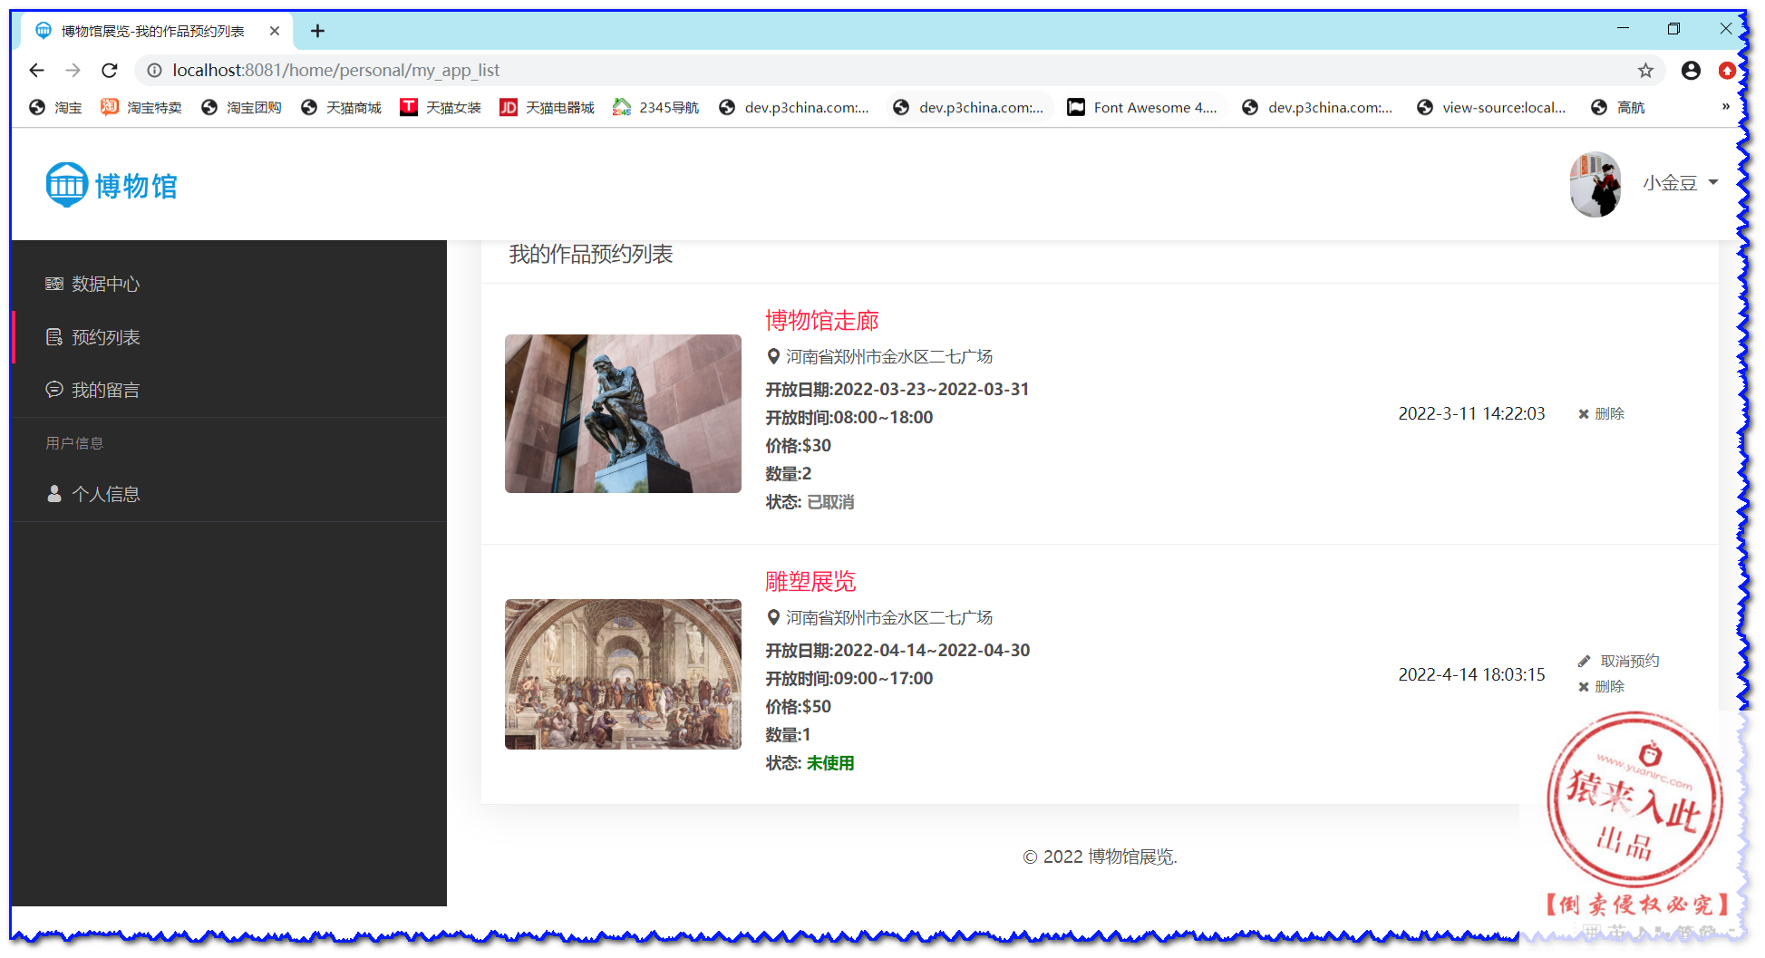Open the Font Awesome 4 bookmark

click(1142, 107)
